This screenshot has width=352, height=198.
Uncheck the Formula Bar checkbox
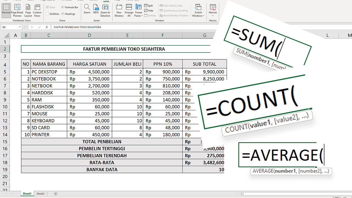[x=63, y=7]
